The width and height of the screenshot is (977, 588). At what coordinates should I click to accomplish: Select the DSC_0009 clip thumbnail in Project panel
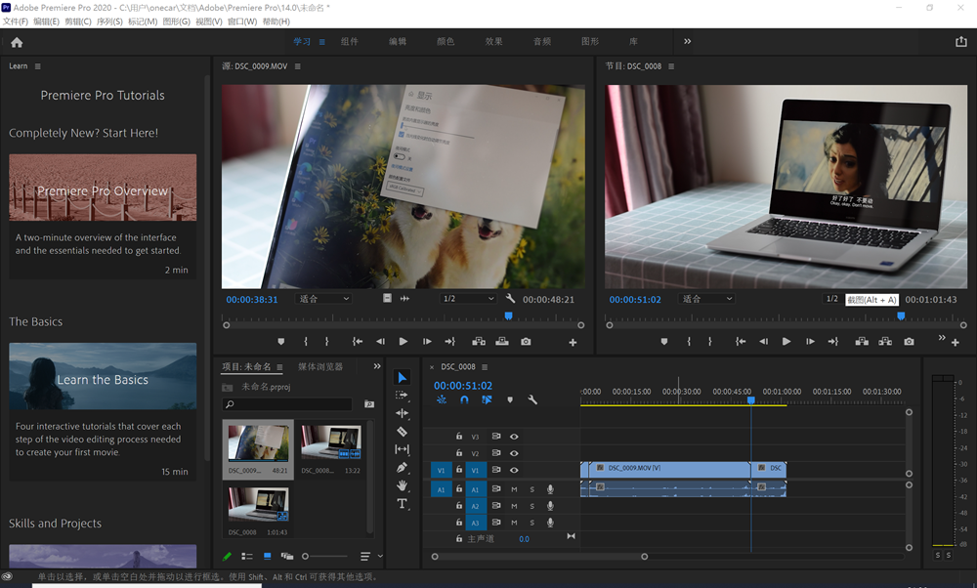click(258, 443)
